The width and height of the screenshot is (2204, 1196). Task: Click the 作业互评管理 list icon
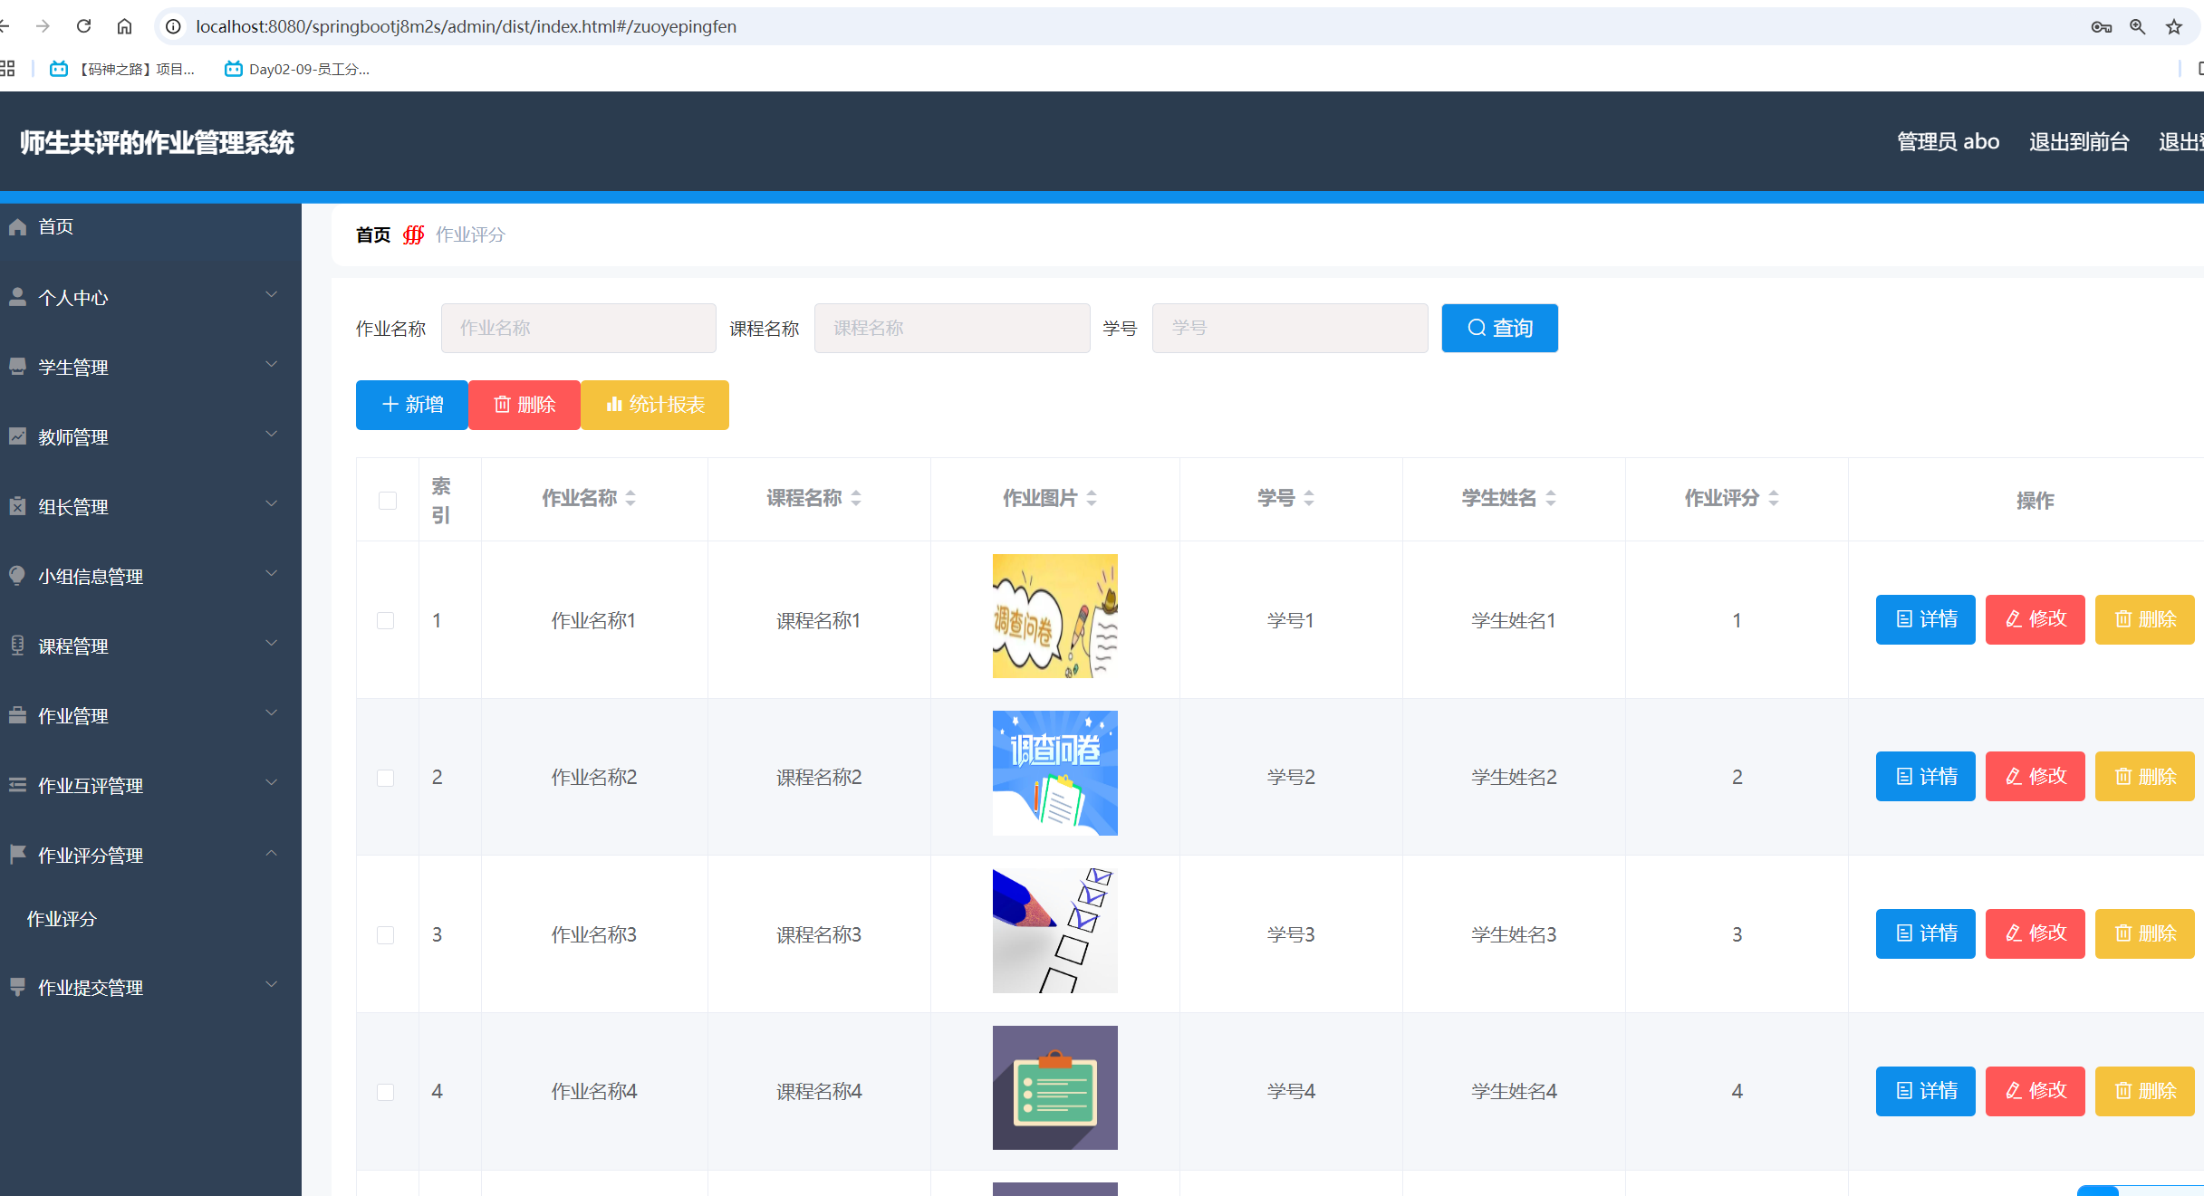pos(17,785)
